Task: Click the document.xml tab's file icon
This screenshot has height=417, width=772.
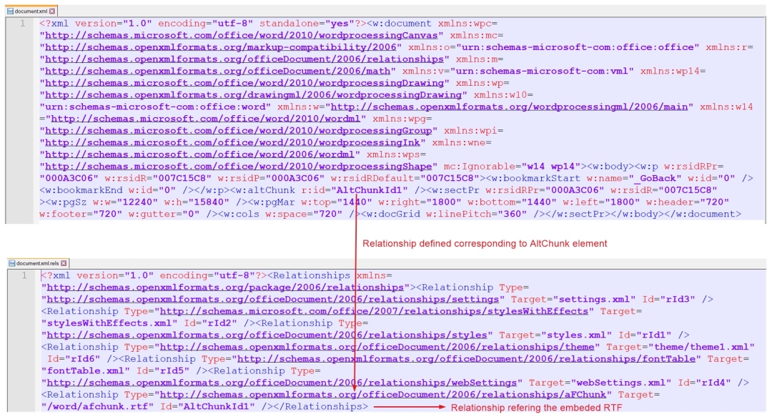Action: click(x=9, y=11)
